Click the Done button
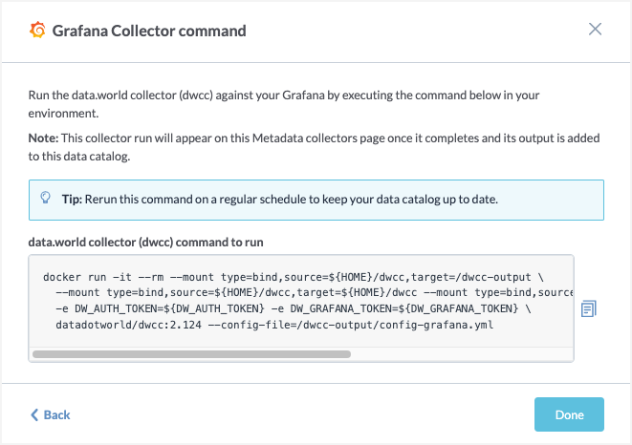632x445 pixels. tap(569, 414)
